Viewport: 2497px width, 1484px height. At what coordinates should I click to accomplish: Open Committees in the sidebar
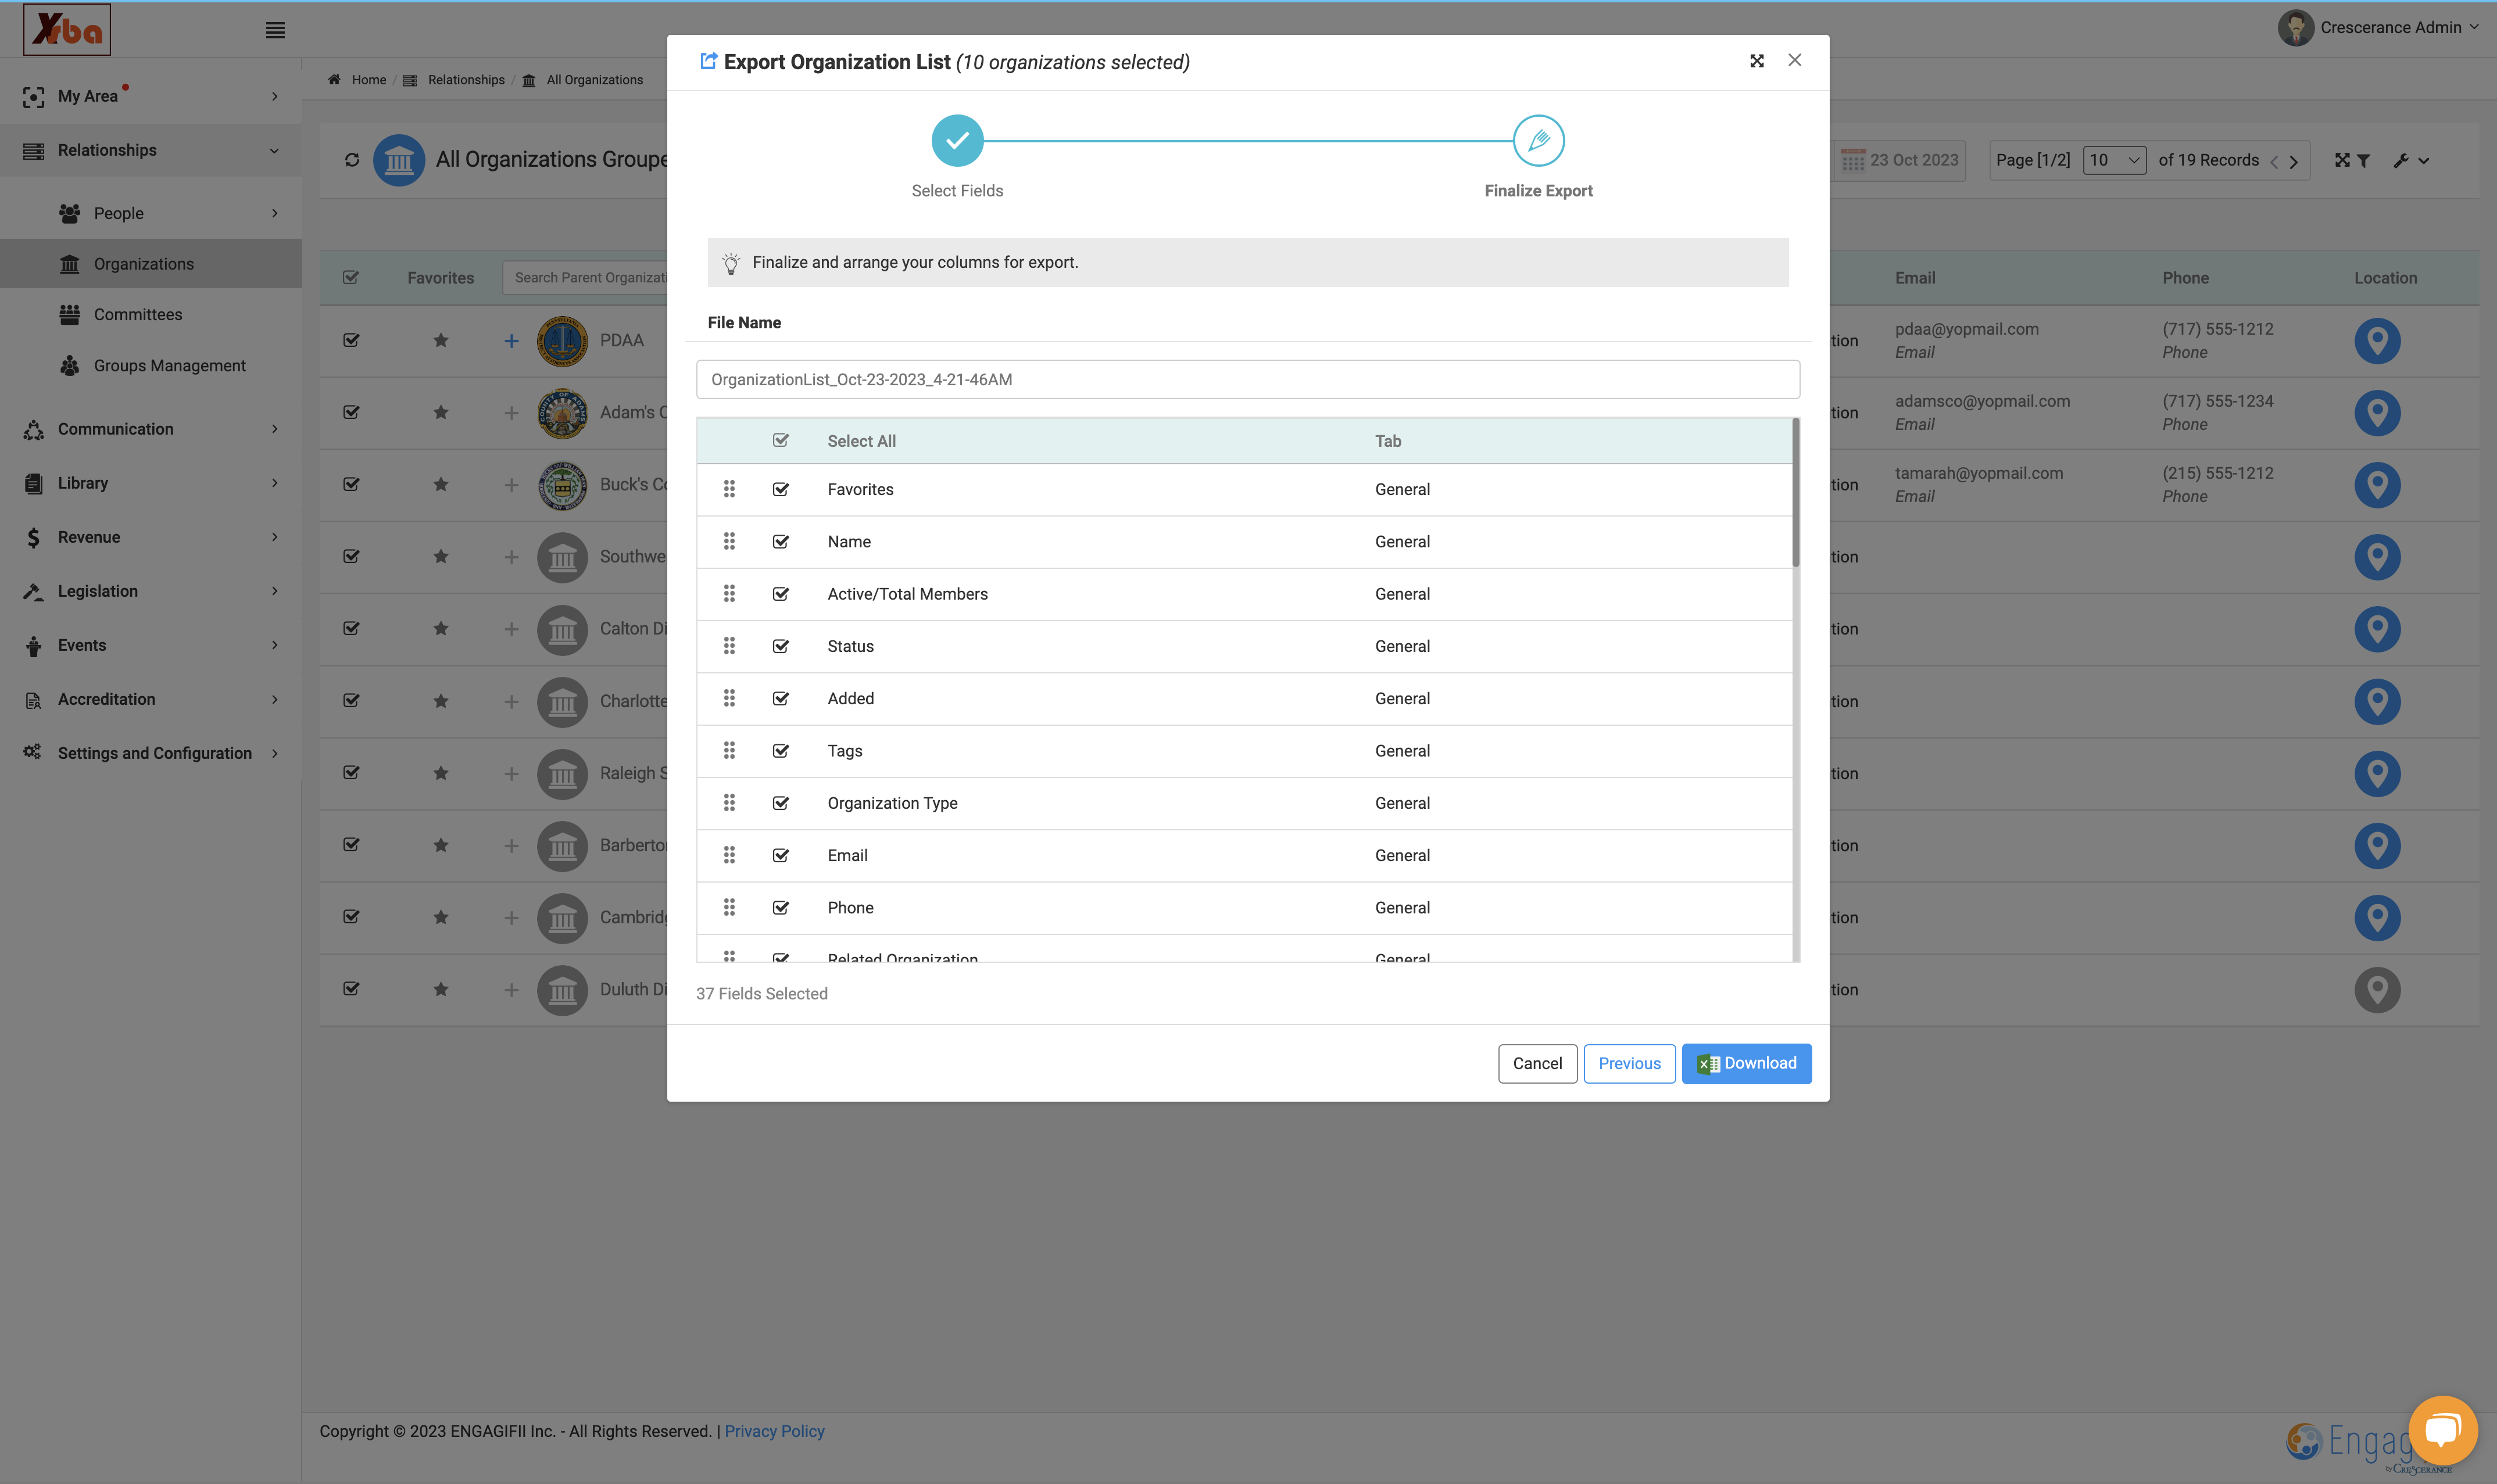point(151,315)
